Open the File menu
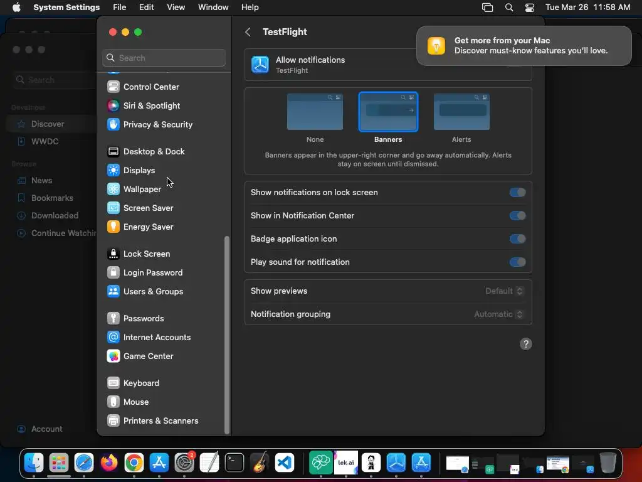The image size is (642, 482). pos(119,8)
